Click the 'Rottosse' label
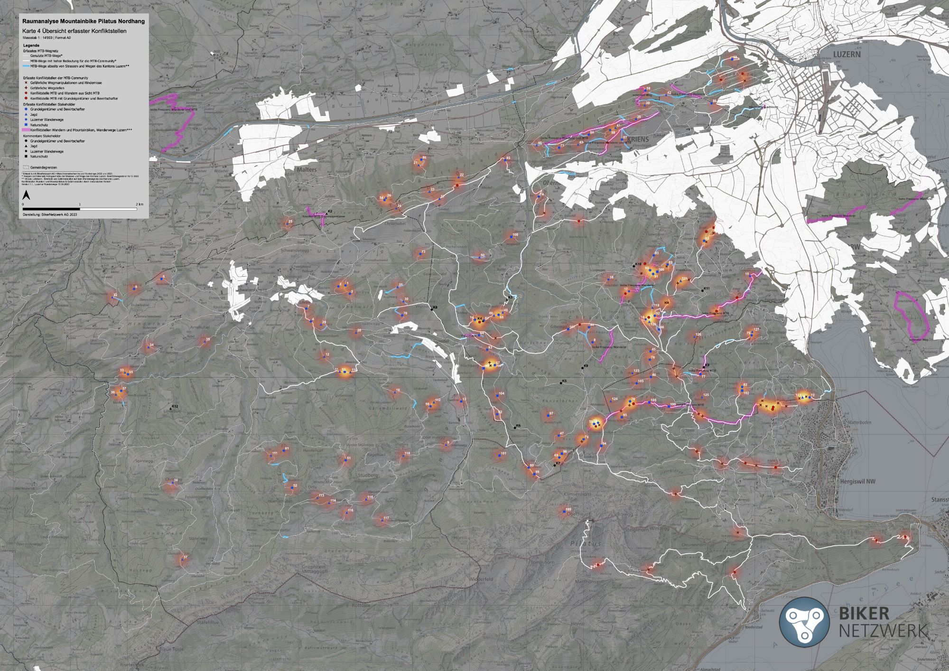This screenshot has height=671, width=949. coord(361,606)
